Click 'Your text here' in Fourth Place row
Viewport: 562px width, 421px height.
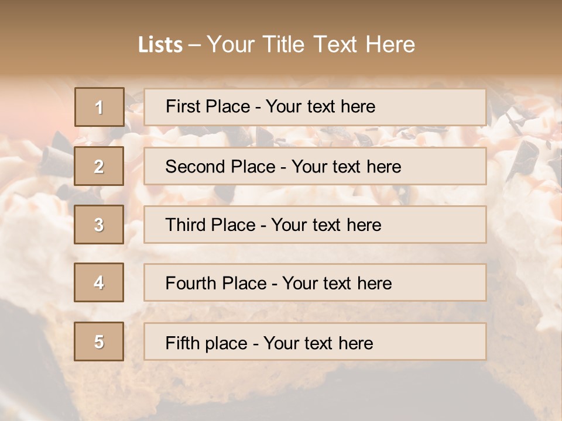click(337, 283)
